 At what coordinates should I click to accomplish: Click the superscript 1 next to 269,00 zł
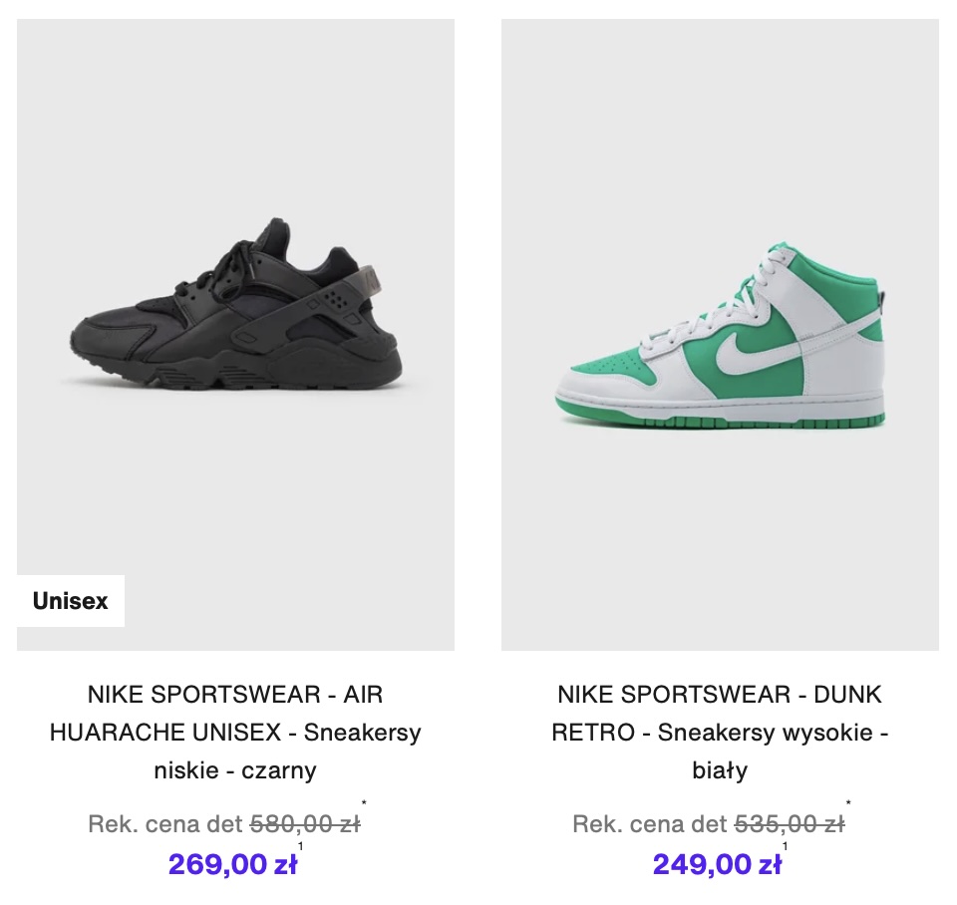tap(301, 847)
